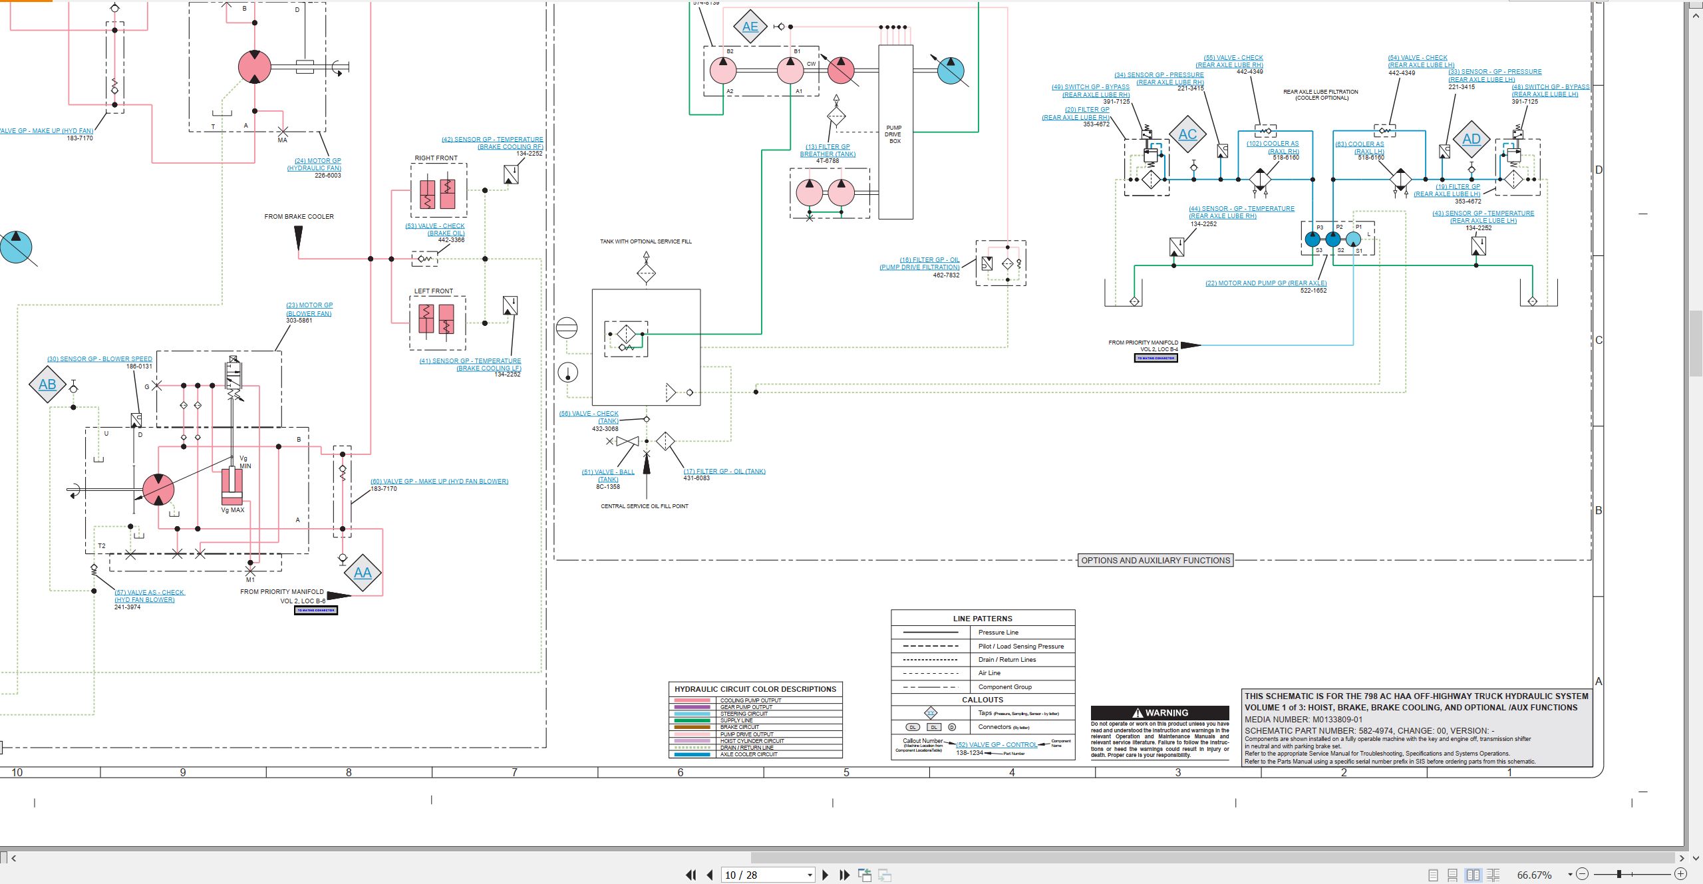Image resolution: width=1703 pixels, height=884 pixels.
Task: Open the AC callout diamond link
Action: coord(1187,134)
